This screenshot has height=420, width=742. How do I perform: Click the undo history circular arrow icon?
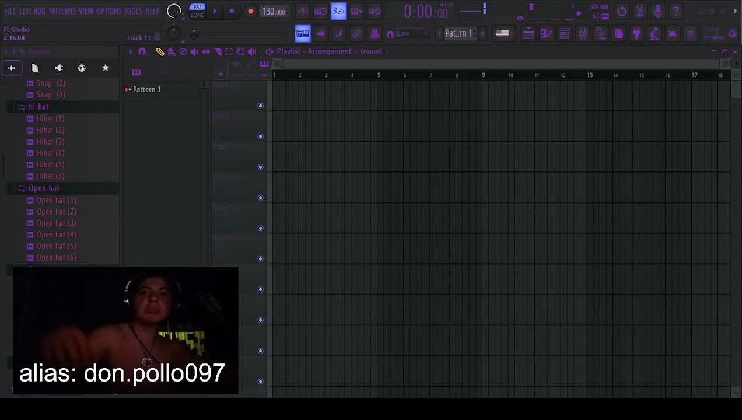pos(622,11)
